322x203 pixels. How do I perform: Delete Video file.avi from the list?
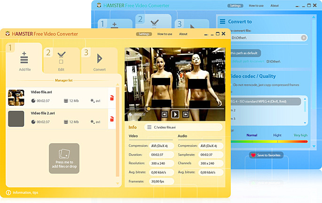112,98
